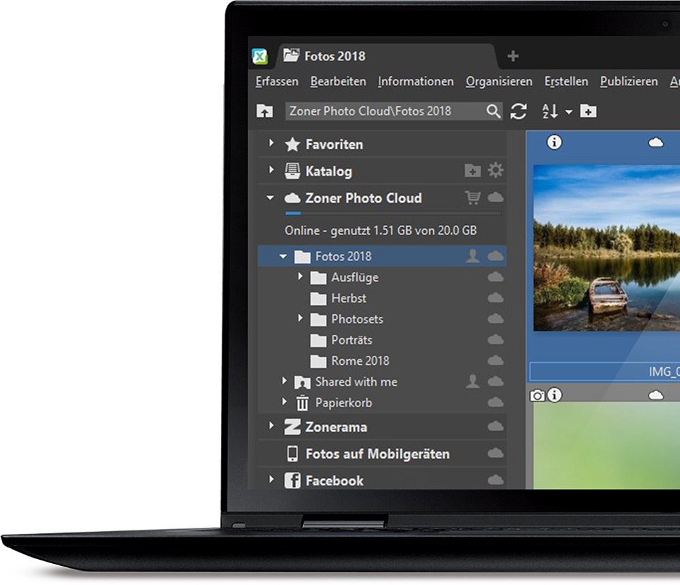Expand the Zonerama section

point(271,425)
